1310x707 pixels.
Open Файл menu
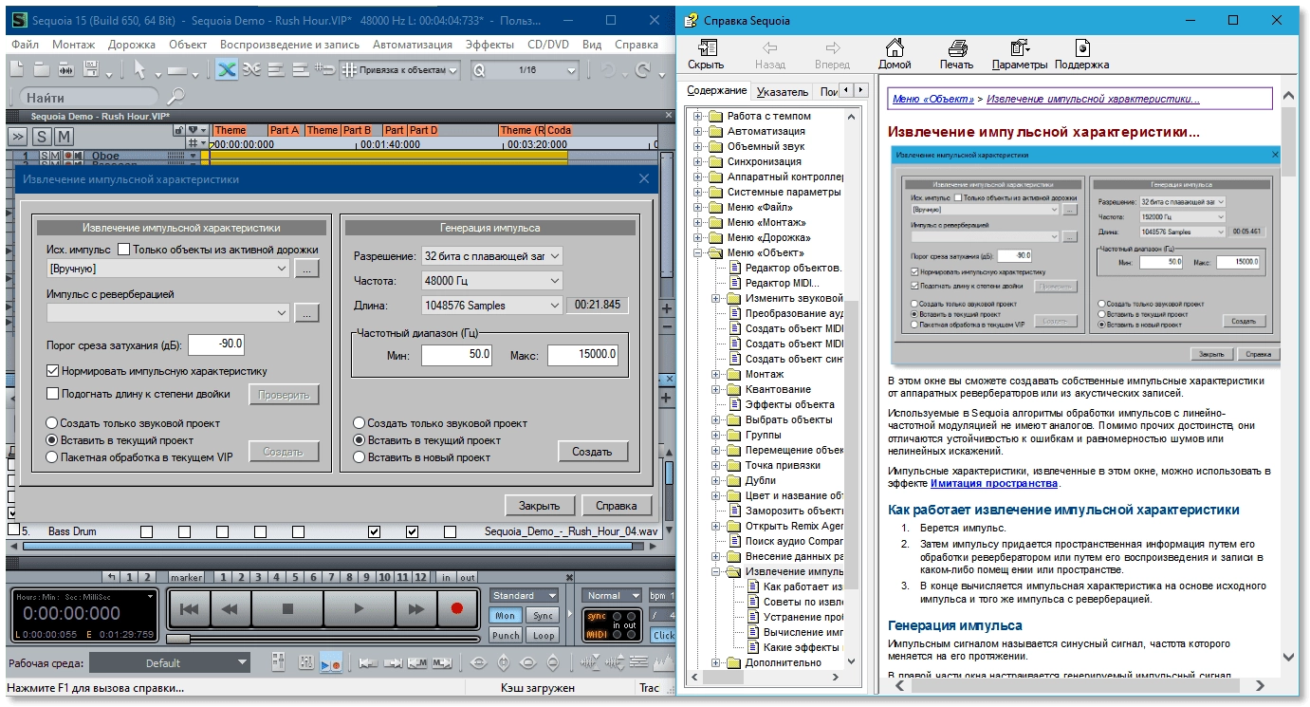[x=26, y=45]
